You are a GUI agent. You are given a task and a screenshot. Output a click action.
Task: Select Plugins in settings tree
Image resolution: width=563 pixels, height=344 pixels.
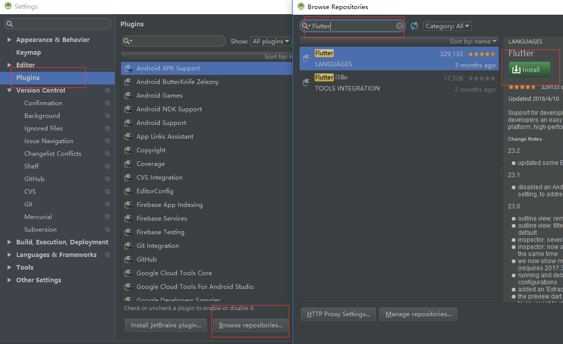(58, 77)
